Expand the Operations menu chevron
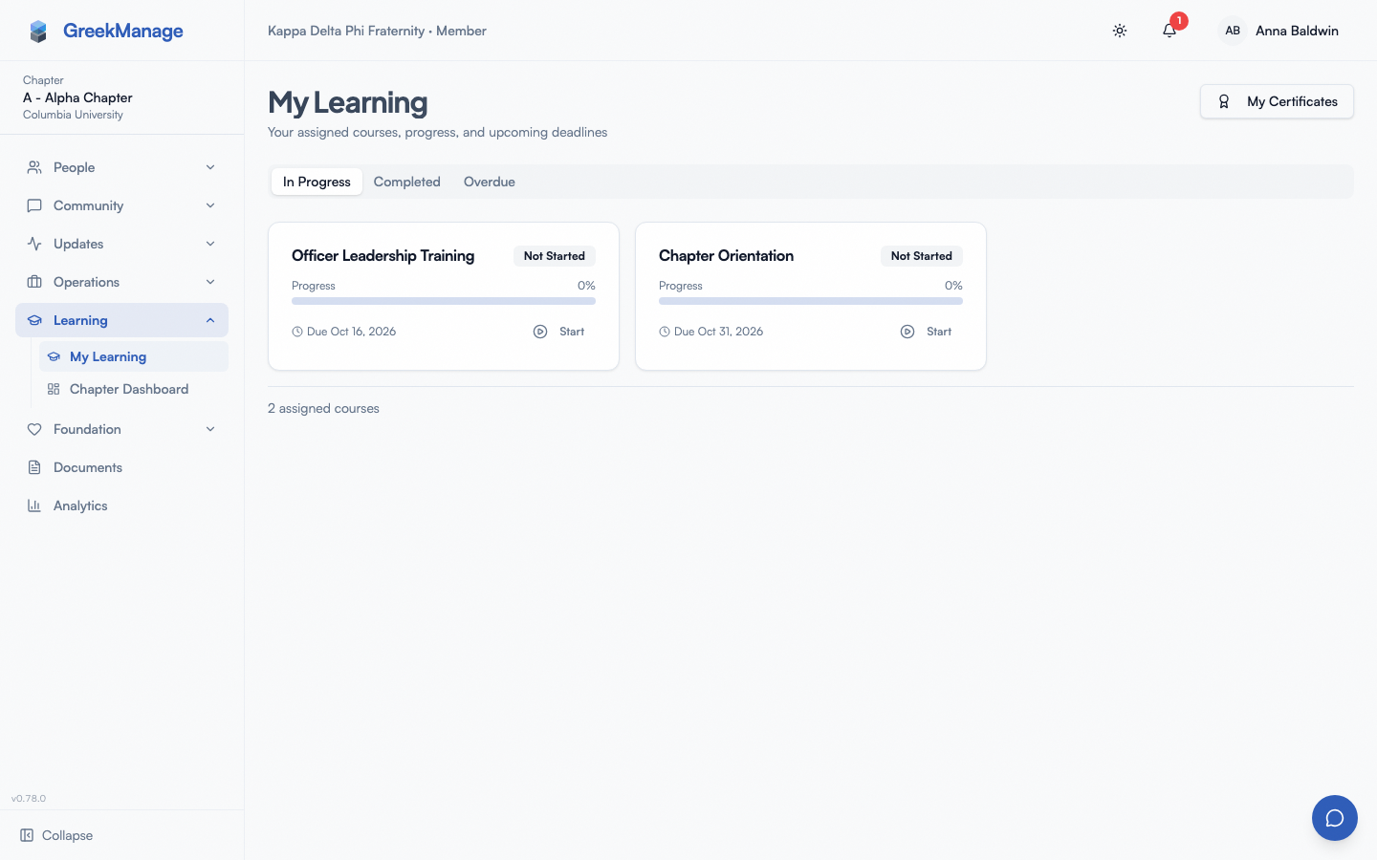The width and height of the screenshot is (1377, 860). pos(210,282)
